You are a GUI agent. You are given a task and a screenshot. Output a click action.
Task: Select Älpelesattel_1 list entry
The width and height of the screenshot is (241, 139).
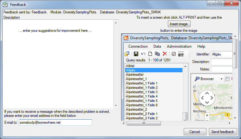coord(154,79)
